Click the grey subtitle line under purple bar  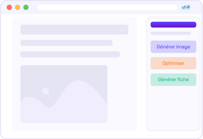coord(171,33)
